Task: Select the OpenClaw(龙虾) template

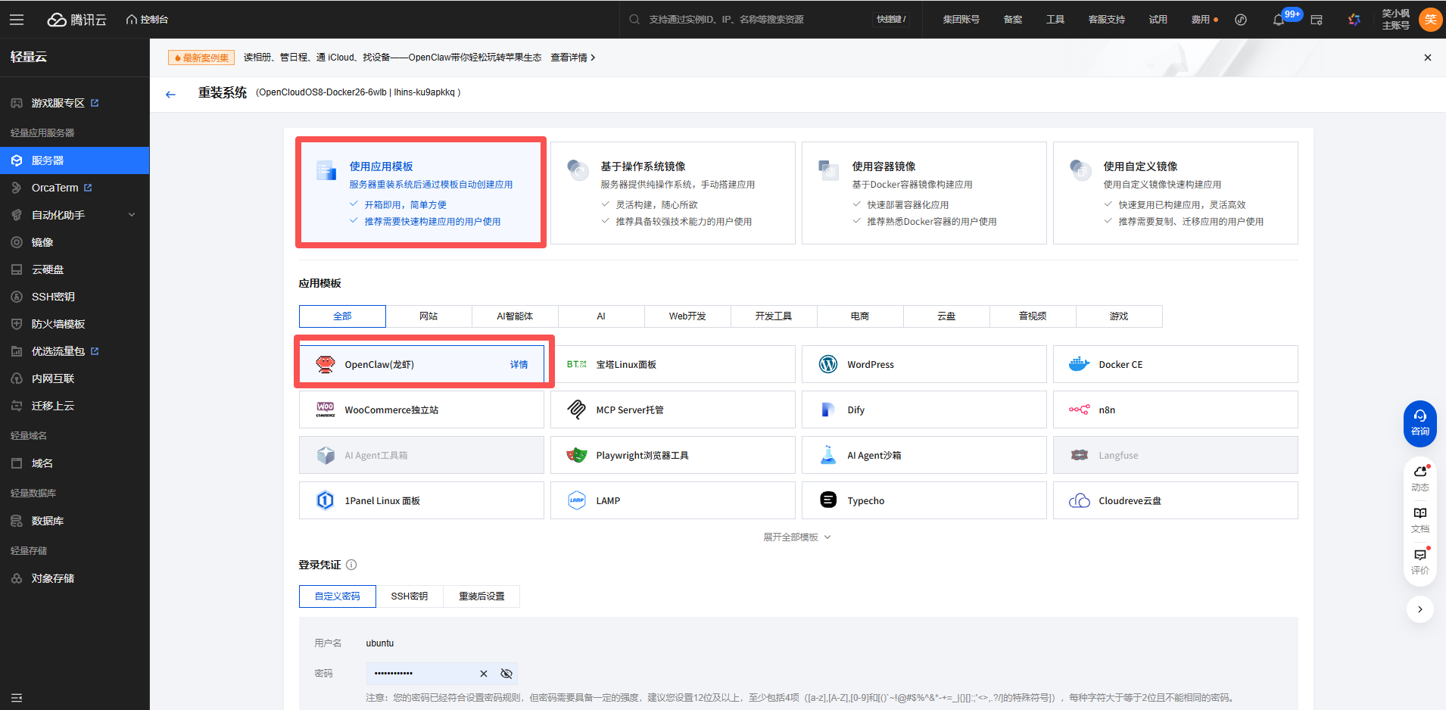Action: tap(421, 364)
